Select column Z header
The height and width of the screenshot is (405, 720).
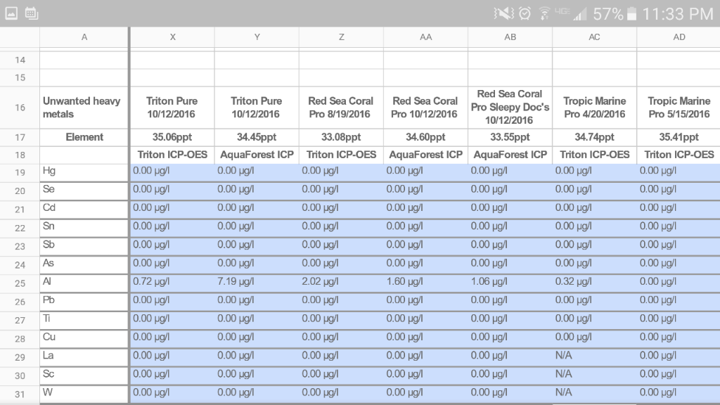click(x=341, y=37)
